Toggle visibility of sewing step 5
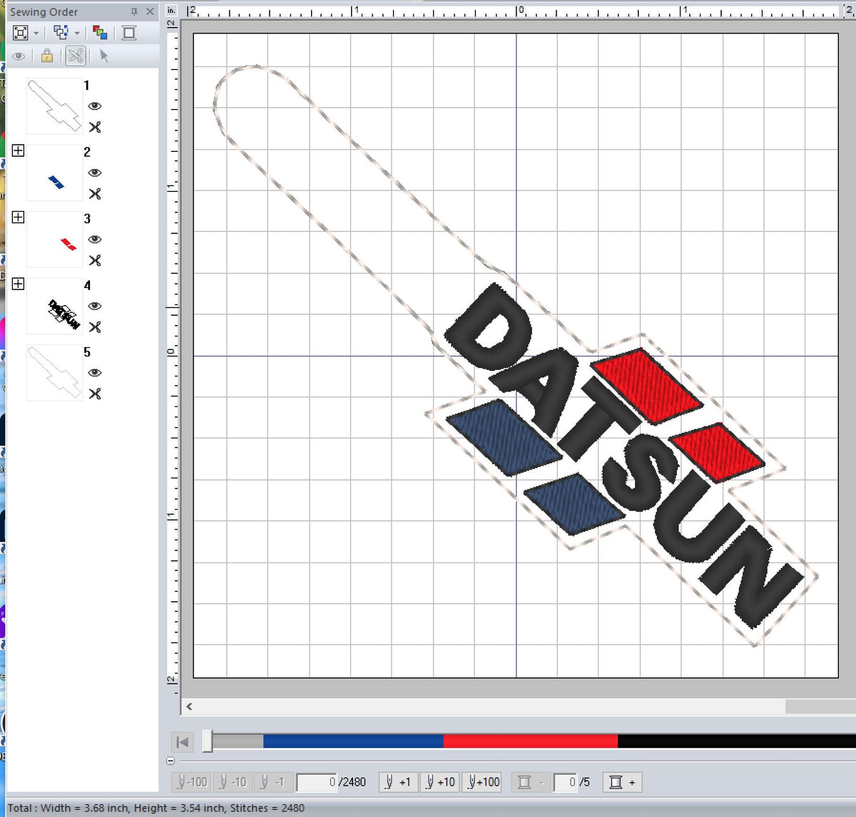This screenshot has height=817, width=856. click(x=95, y=373)
